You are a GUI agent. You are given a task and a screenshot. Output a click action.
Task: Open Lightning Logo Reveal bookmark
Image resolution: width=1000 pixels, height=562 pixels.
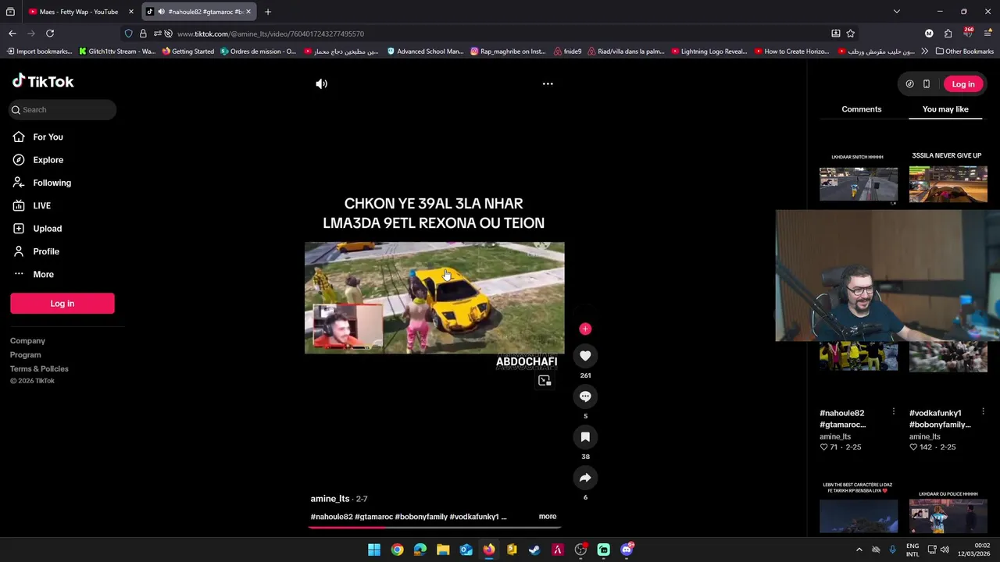coord(709,52)
